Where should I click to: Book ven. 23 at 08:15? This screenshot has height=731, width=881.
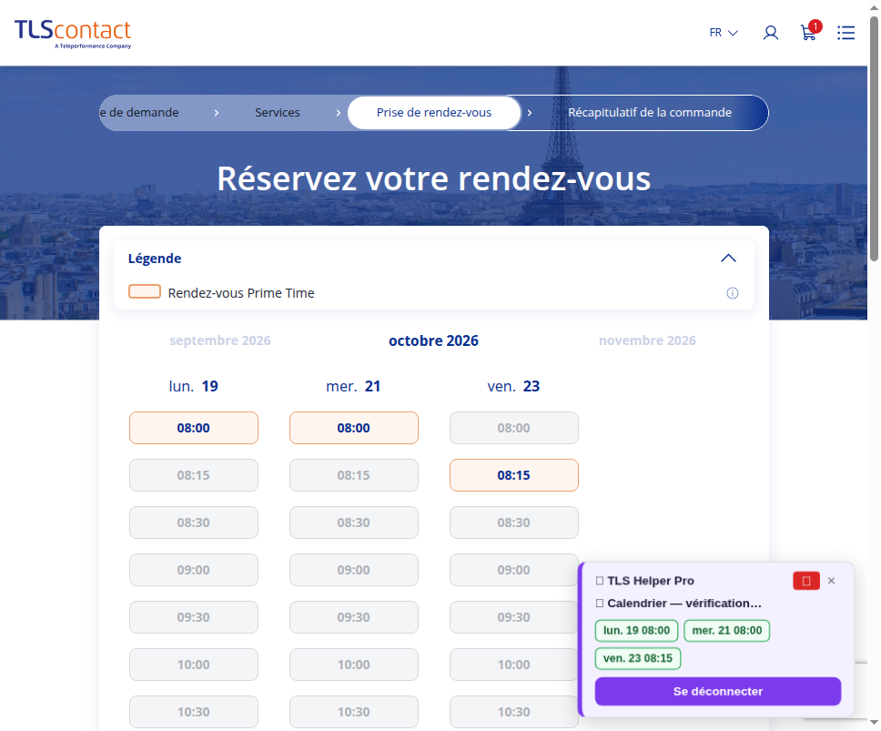coord(514,475)
